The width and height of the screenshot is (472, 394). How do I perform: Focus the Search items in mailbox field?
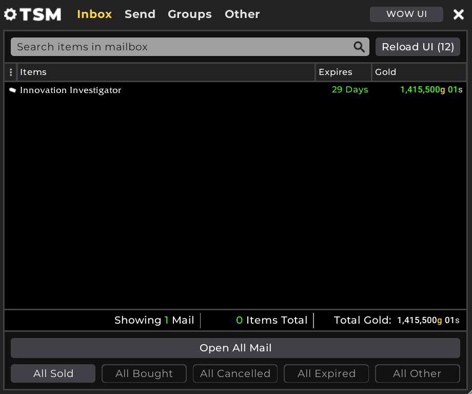(x=190, y=47)
